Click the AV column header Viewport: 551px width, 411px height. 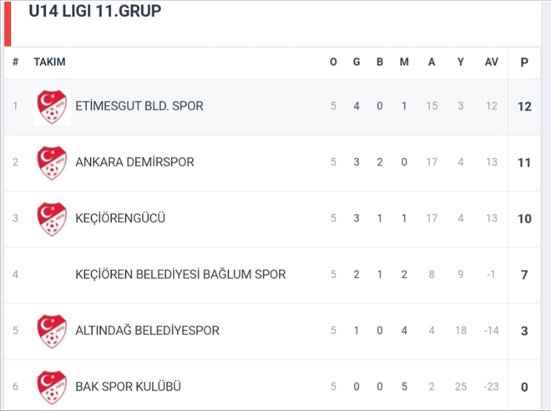pyautogui.click(x=491, y=62)
